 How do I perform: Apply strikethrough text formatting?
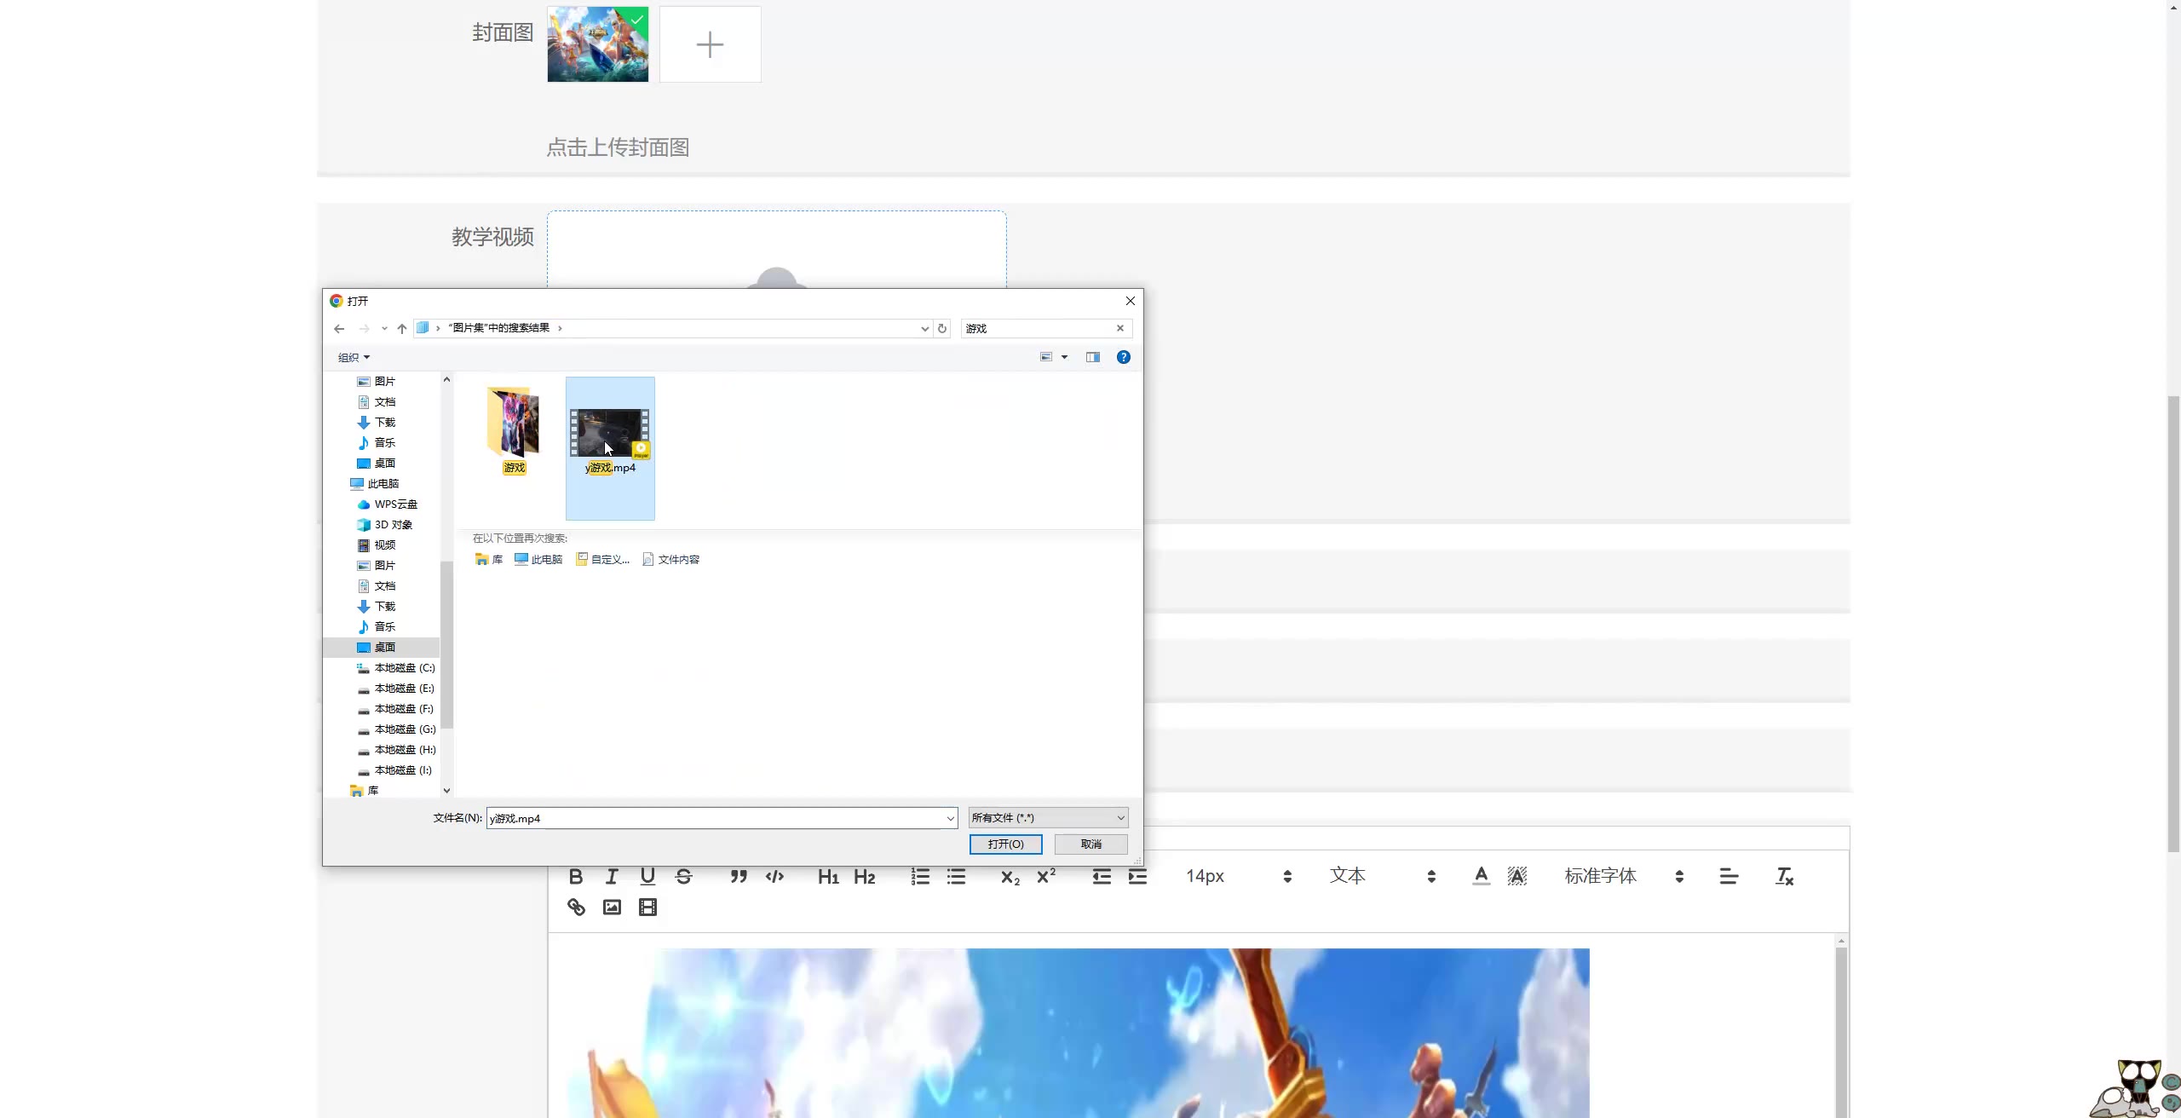683,876
